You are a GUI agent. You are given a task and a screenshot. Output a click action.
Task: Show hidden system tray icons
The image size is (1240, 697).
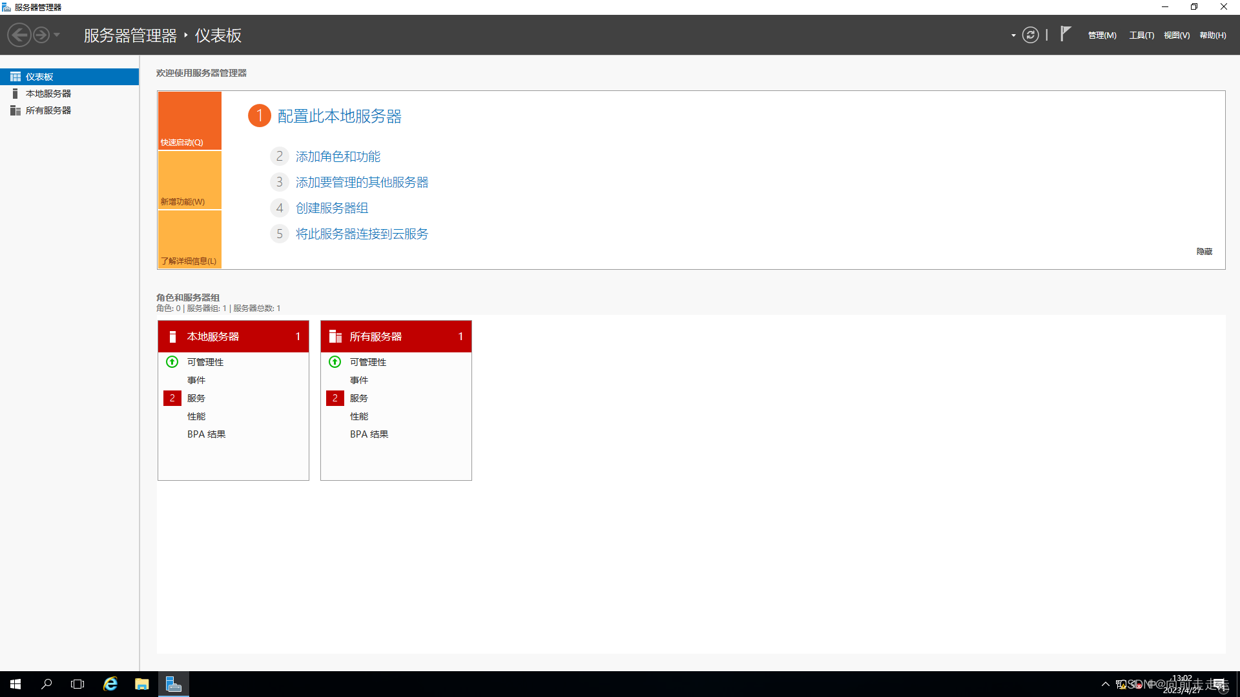pos(1105,684)
